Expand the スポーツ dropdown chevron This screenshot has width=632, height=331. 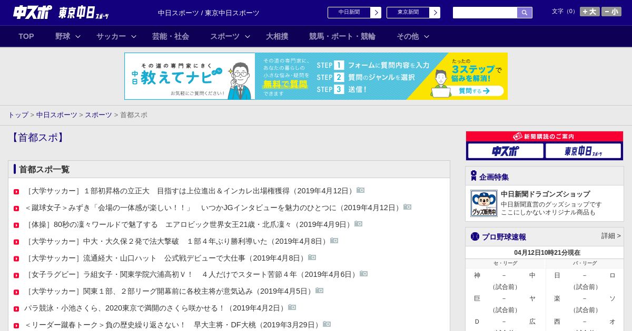pyautogui.click(x=248, y=36)
